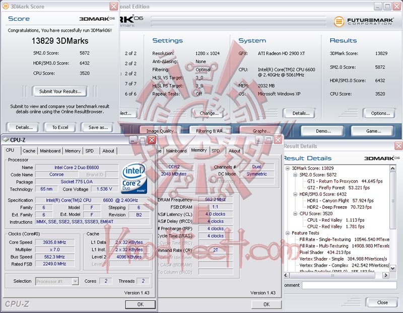Click the vertical scrollbar thumb in Result Details
Viewport: 403px width, 313px height.
(x=393, y=201)
